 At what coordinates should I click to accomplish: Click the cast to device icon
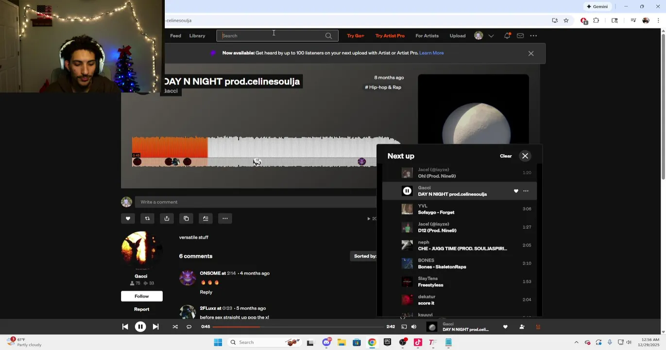(x=404, y=327)
